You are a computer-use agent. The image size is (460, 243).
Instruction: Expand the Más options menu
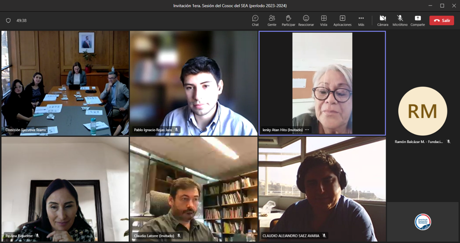click(x=361, y=20)
